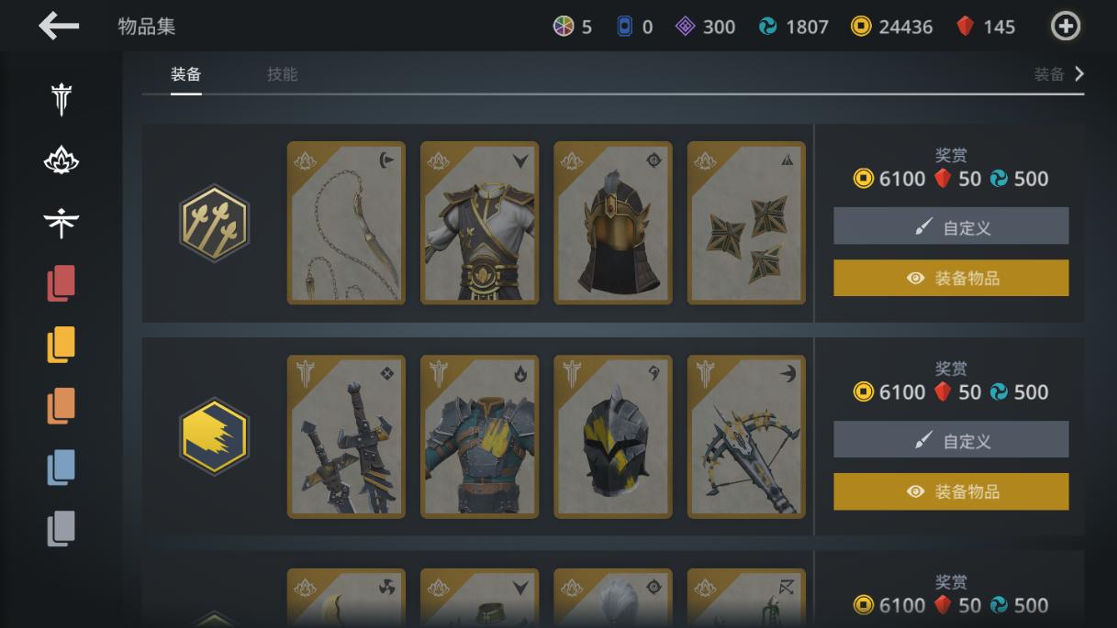
Task: Tap the yellow hexagon set badge
Action: point(214,436)
